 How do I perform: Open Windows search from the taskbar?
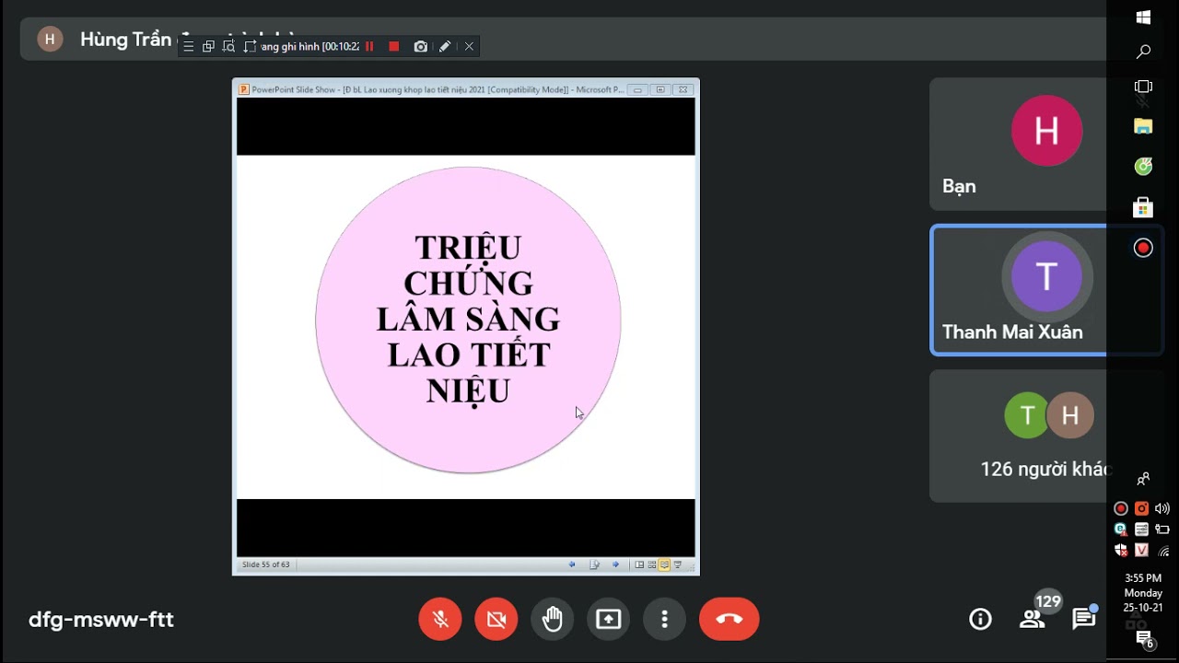1143,52
